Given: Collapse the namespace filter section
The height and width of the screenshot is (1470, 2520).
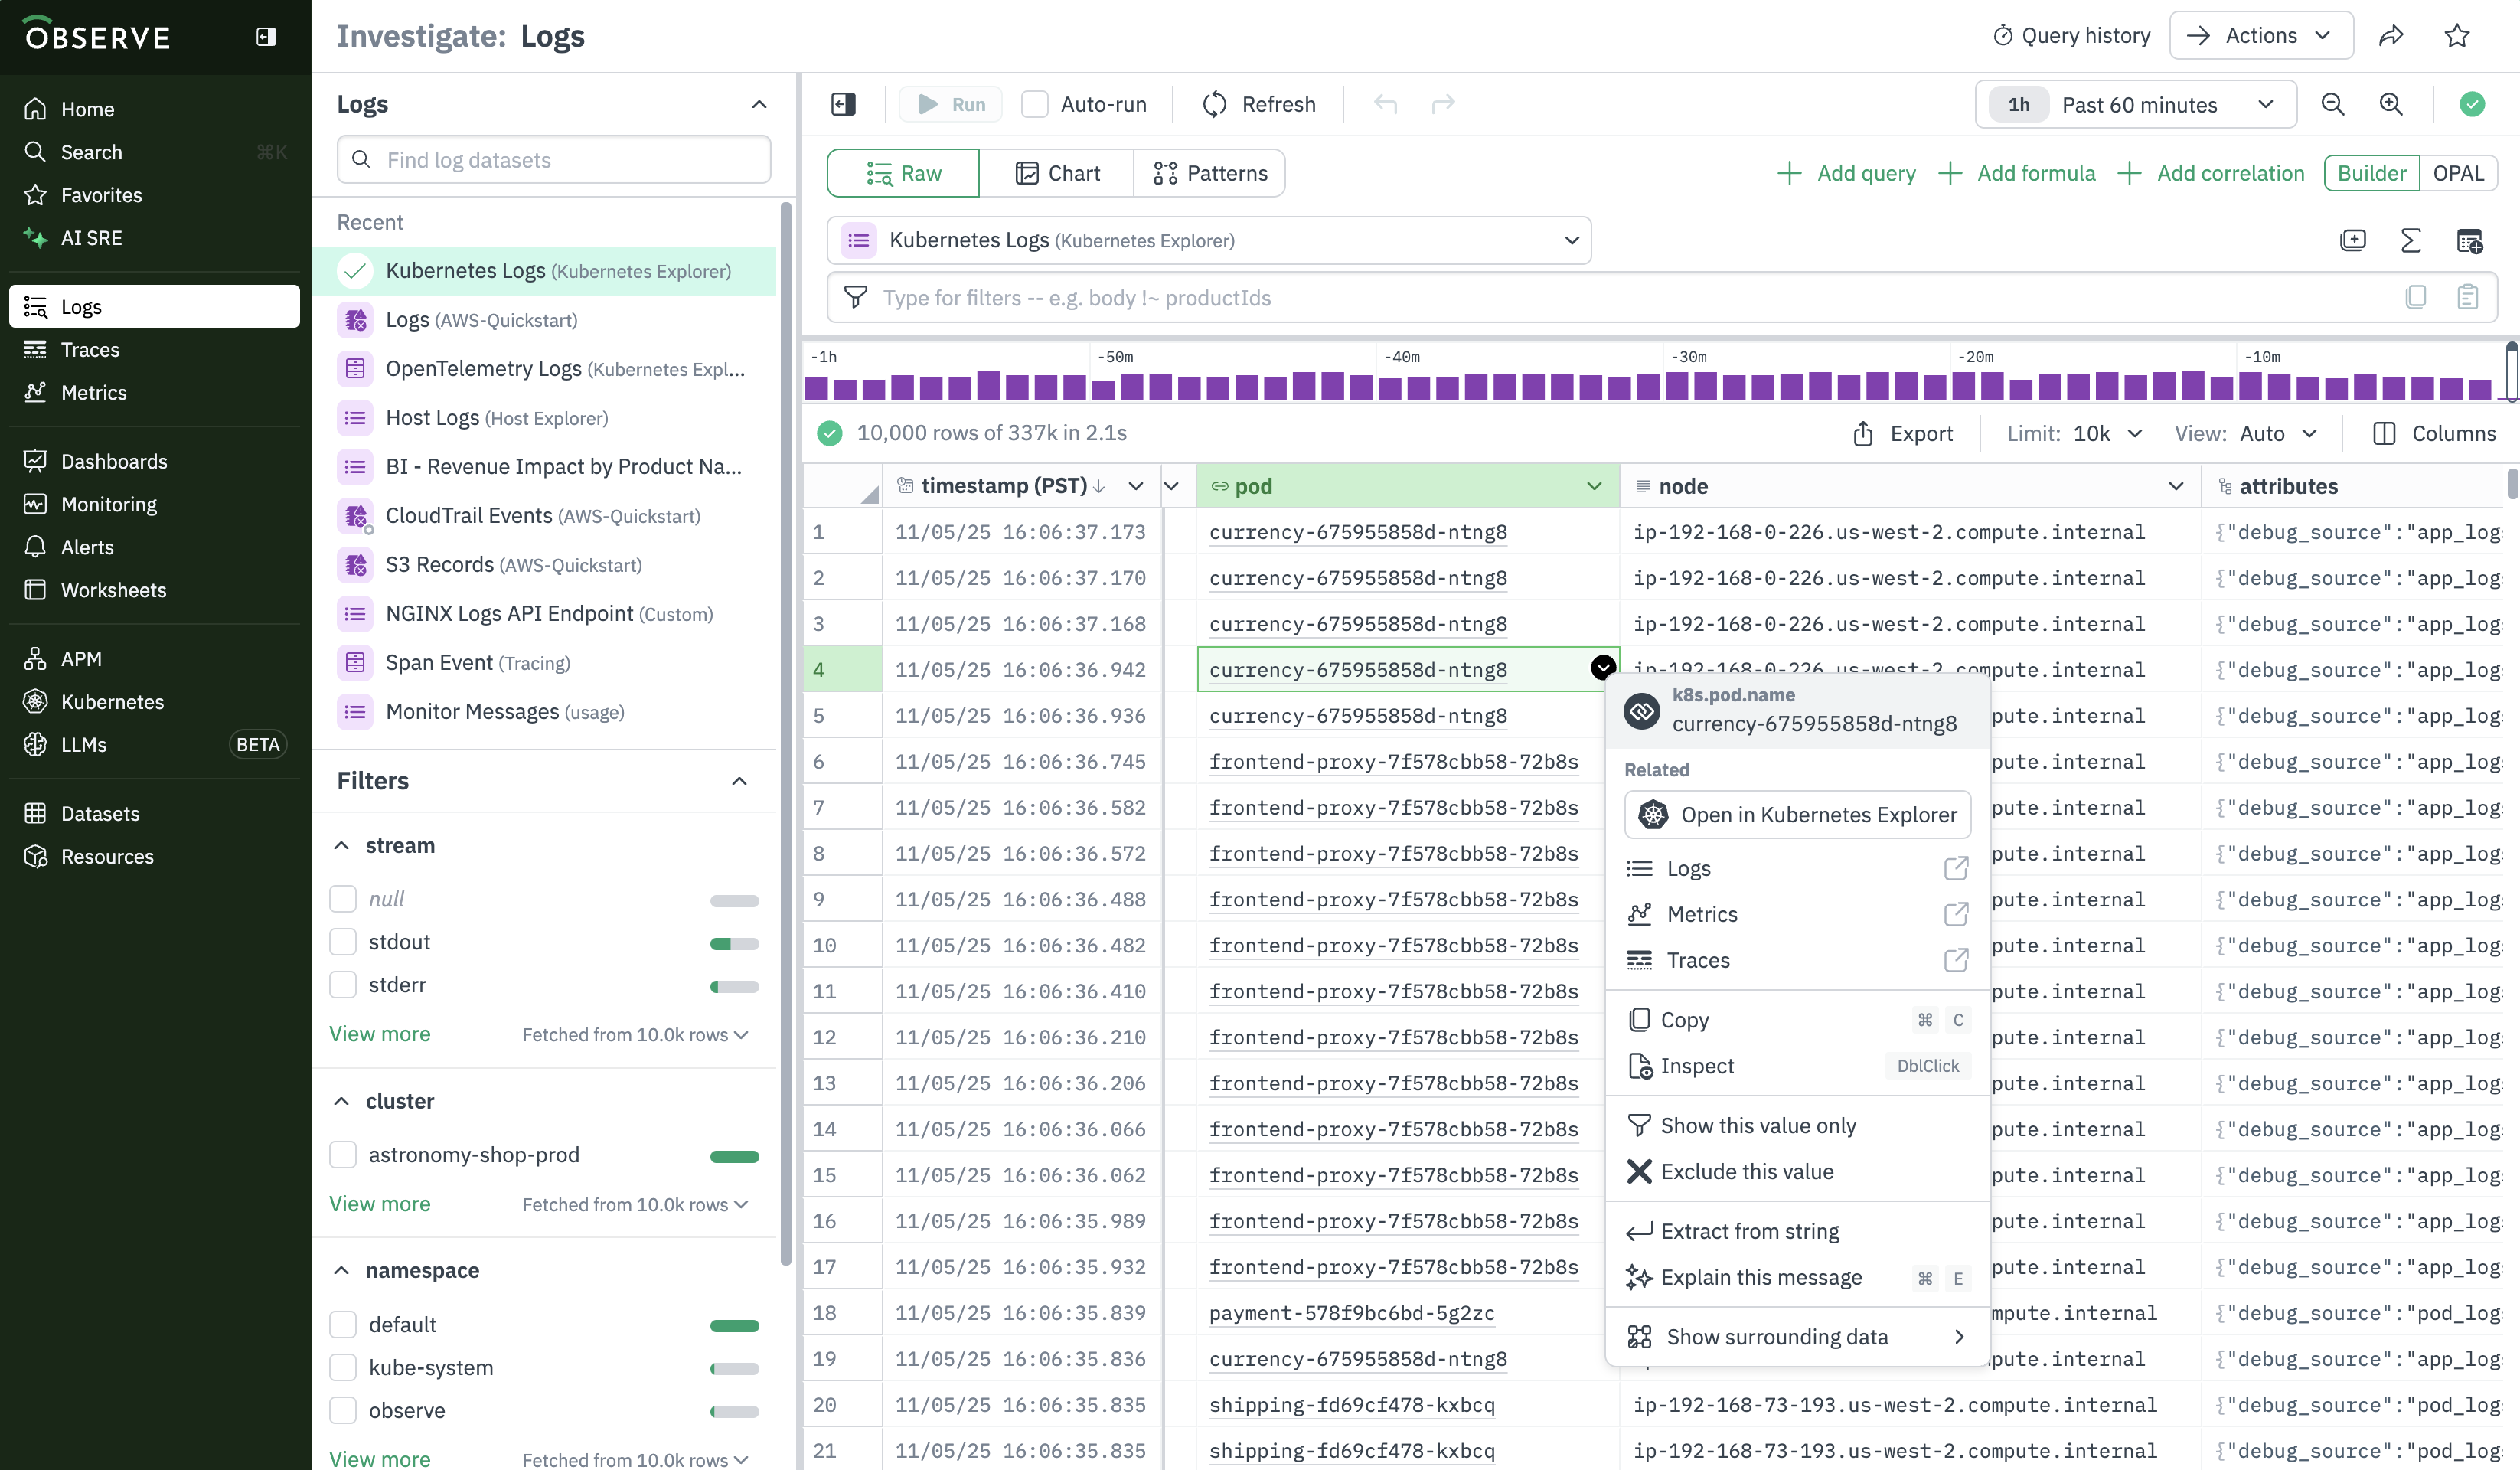Looking at the screenshot, I should point(341,1270).
